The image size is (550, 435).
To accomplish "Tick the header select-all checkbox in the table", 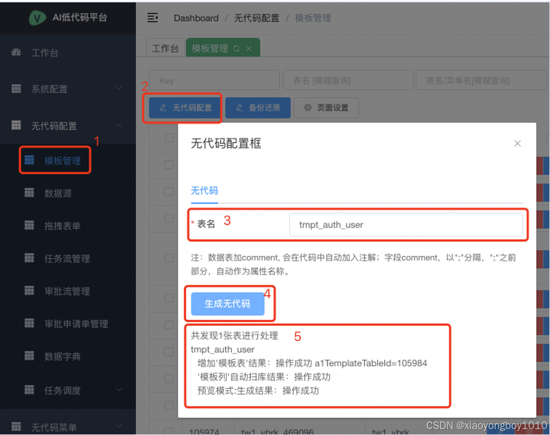I will pos(169,138).
